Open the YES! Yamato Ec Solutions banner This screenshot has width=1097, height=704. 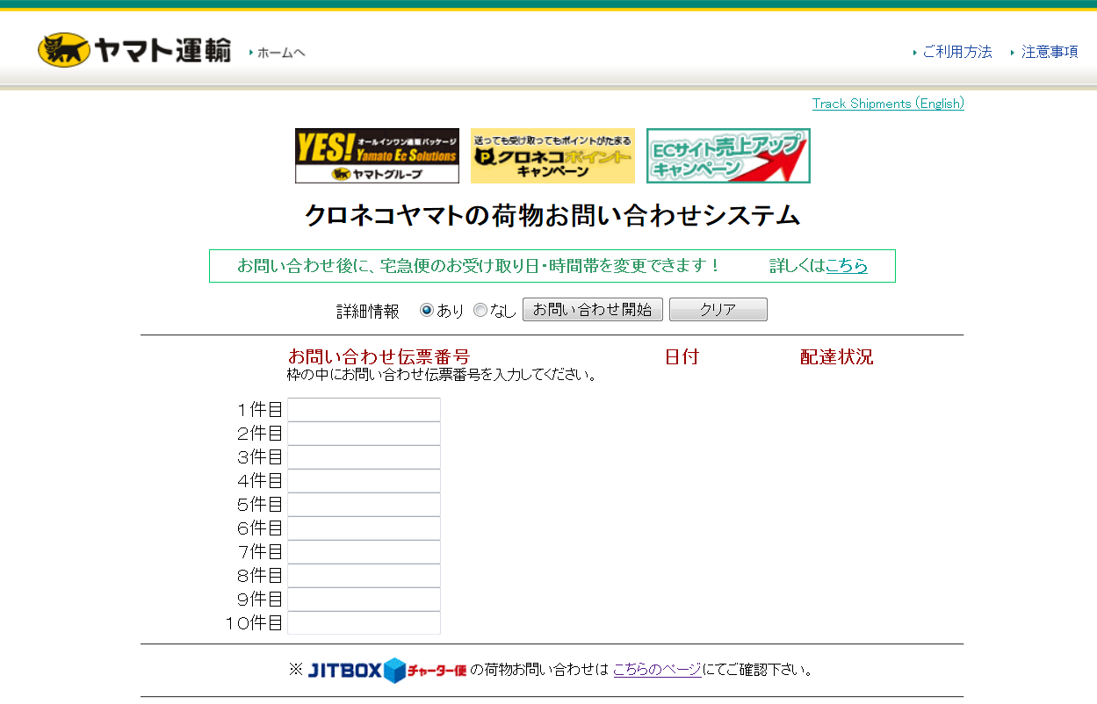pos(377,156)
